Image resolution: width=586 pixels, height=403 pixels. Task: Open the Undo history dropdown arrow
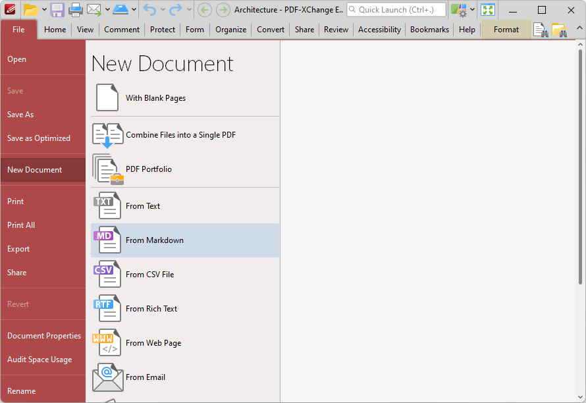pos(163,10)
